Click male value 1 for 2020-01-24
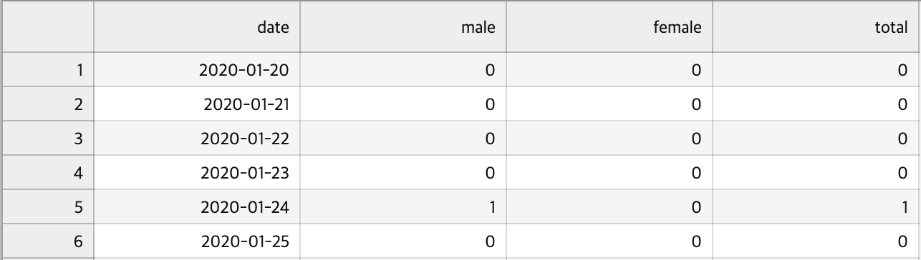 tap(403, 206)
